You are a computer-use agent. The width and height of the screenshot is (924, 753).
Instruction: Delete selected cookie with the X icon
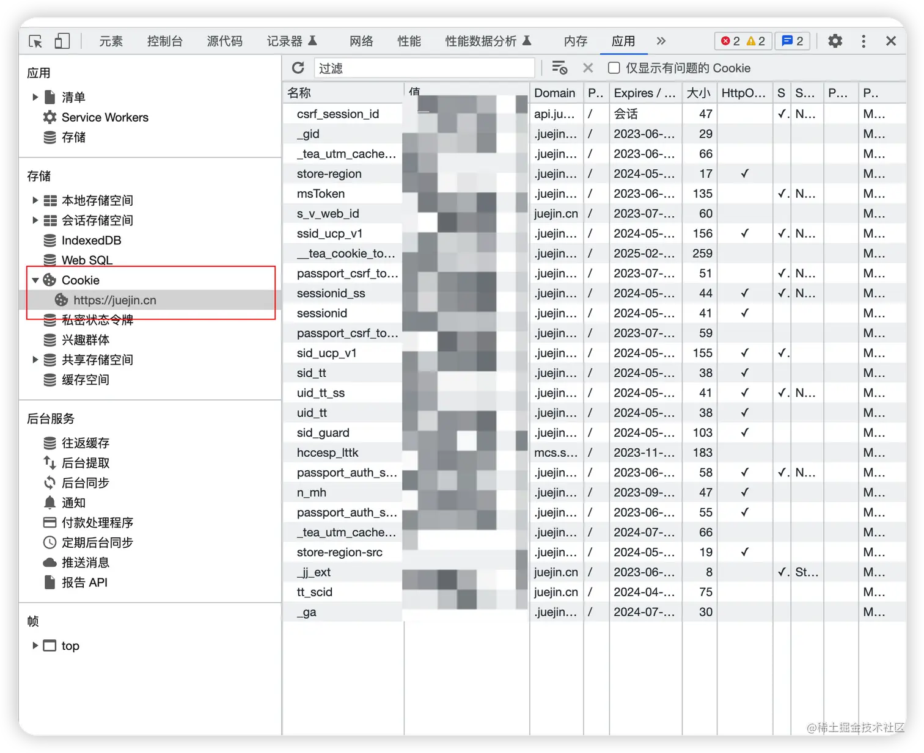pyautogui.click(x=588, y=68)
